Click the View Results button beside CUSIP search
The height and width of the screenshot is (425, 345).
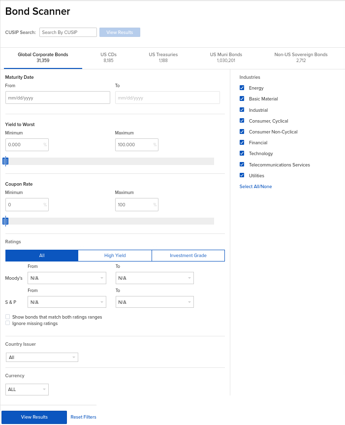pos(120,32)
